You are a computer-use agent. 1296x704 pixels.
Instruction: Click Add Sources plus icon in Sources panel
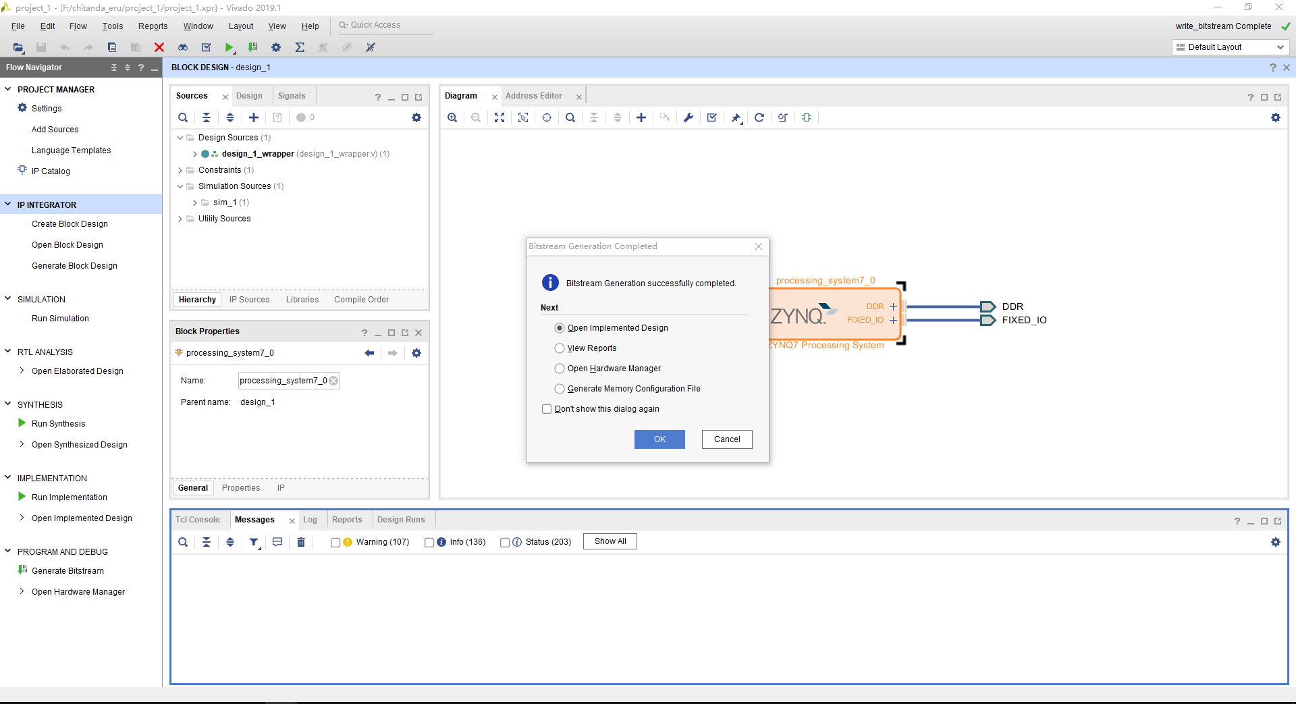click(254, 117)
